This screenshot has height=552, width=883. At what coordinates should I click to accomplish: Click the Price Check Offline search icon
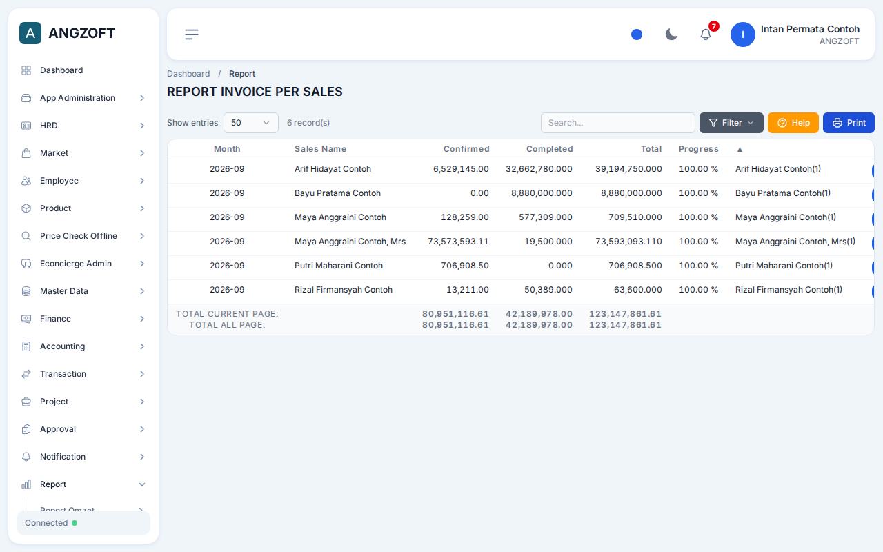tap(26, 236)
